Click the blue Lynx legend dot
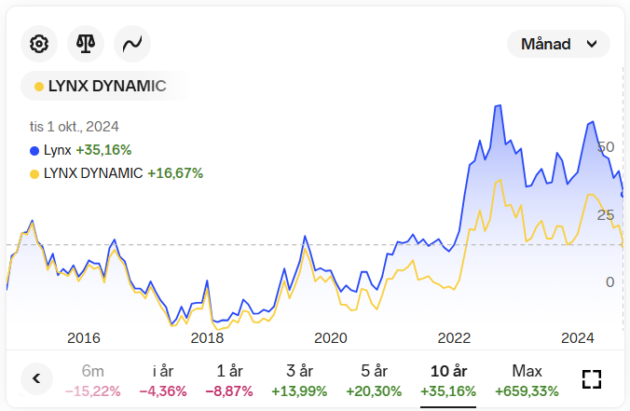Viewport: 630px width, 411px height. (34, 149)
